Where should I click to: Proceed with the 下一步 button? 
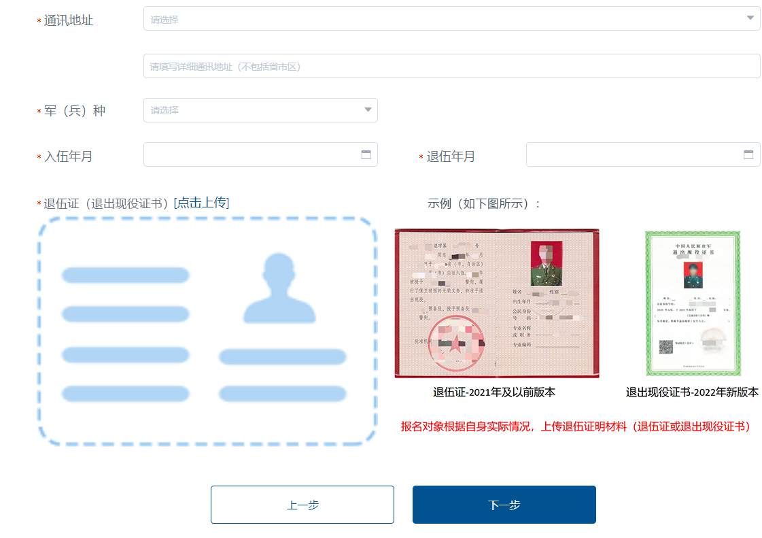[504, 505]
